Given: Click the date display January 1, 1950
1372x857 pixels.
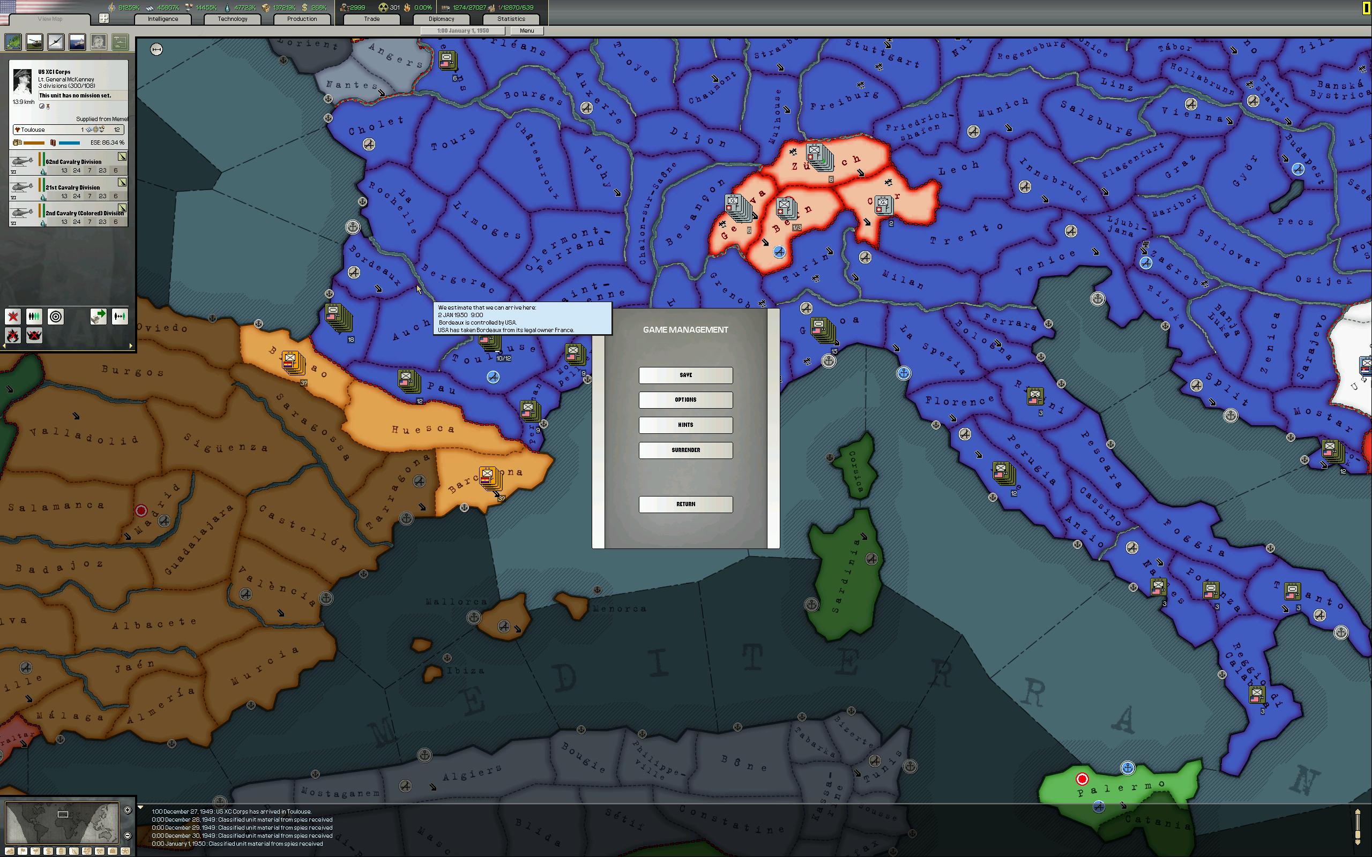Looking at the screenshot, I should pos(463,31).
